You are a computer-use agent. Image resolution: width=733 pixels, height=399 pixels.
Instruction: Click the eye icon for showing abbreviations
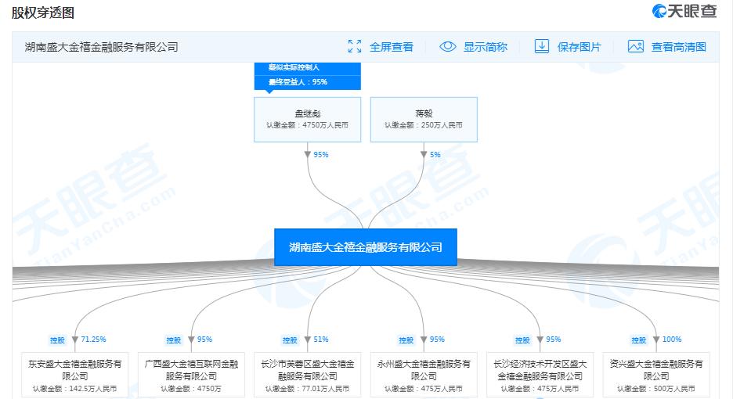tap(447, 46)
